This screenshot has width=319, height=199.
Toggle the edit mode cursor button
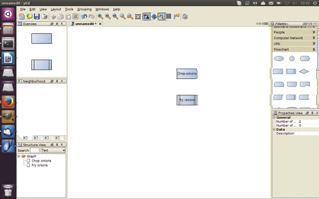[146, 16]
